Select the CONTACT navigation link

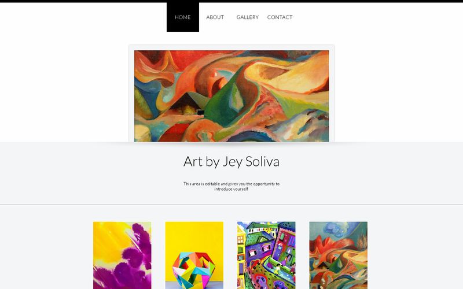(280, 17)
